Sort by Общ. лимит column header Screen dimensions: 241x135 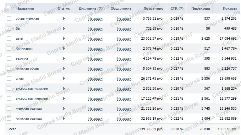pyautogui.click(x=121, y=8)
